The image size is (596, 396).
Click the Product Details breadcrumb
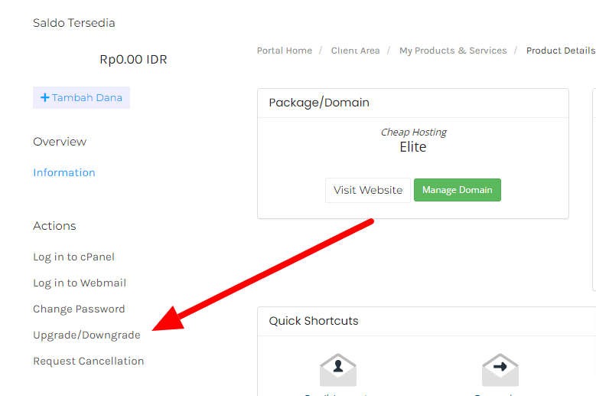point(560,51)
